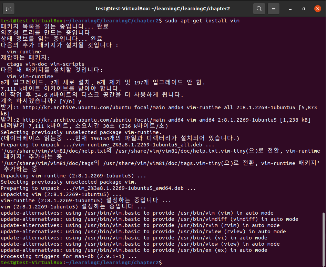This screenshot has height=267, width=326.
Task: Click the '34.6 M바이트' disk space line
Action: [92, 95]
